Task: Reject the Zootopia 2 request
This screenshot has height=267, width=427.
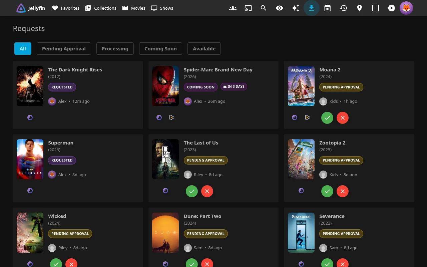Action: tap(343, 191)
